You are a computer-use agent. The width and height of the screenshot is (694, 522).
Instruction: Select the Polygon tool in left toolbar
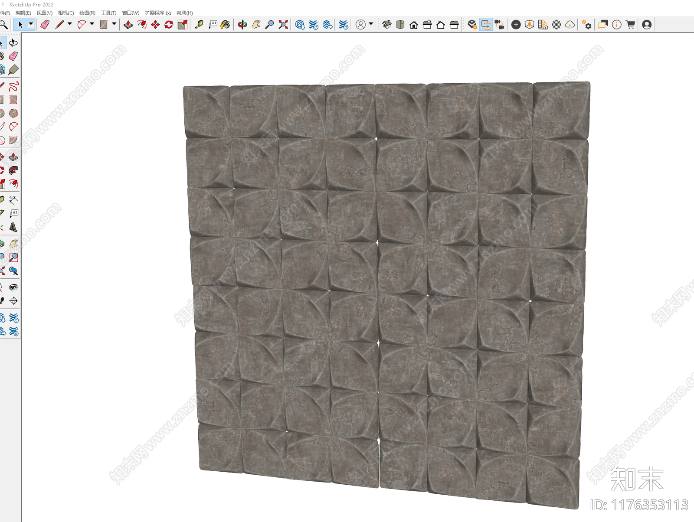coord(13,113)
